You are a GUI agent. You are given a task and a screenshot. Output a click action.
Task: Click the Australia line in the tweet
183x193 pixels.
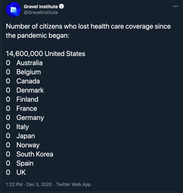pyautogui.click(x=24, y=63)
